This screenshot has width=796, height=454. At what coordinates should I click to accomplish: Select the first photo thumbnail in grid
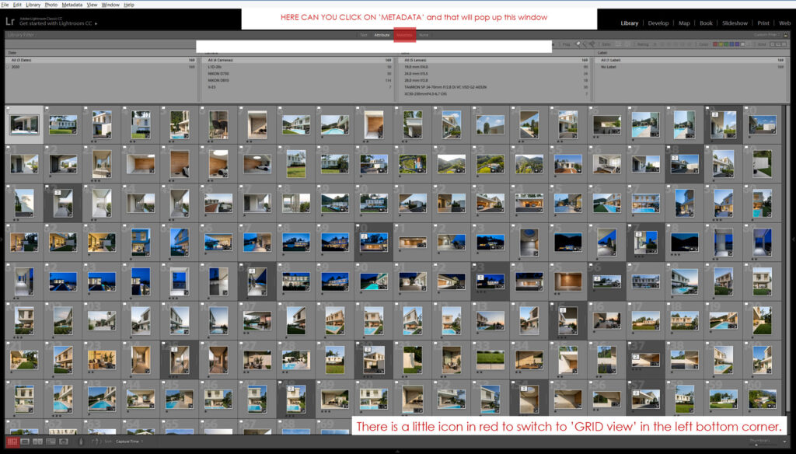click(x=23, y=124)
